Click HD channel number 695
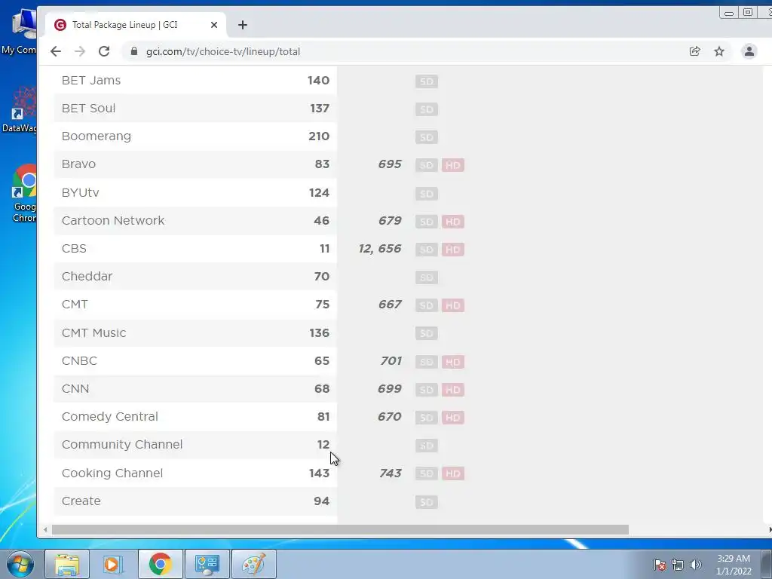This screenshot has height=579, width=772. 390,164
